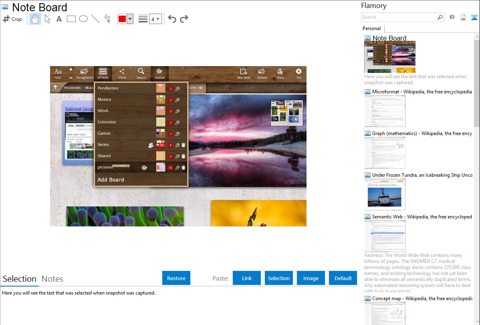Redo the last undone annotation
This screenshot has width=480, height=325.
184,19
